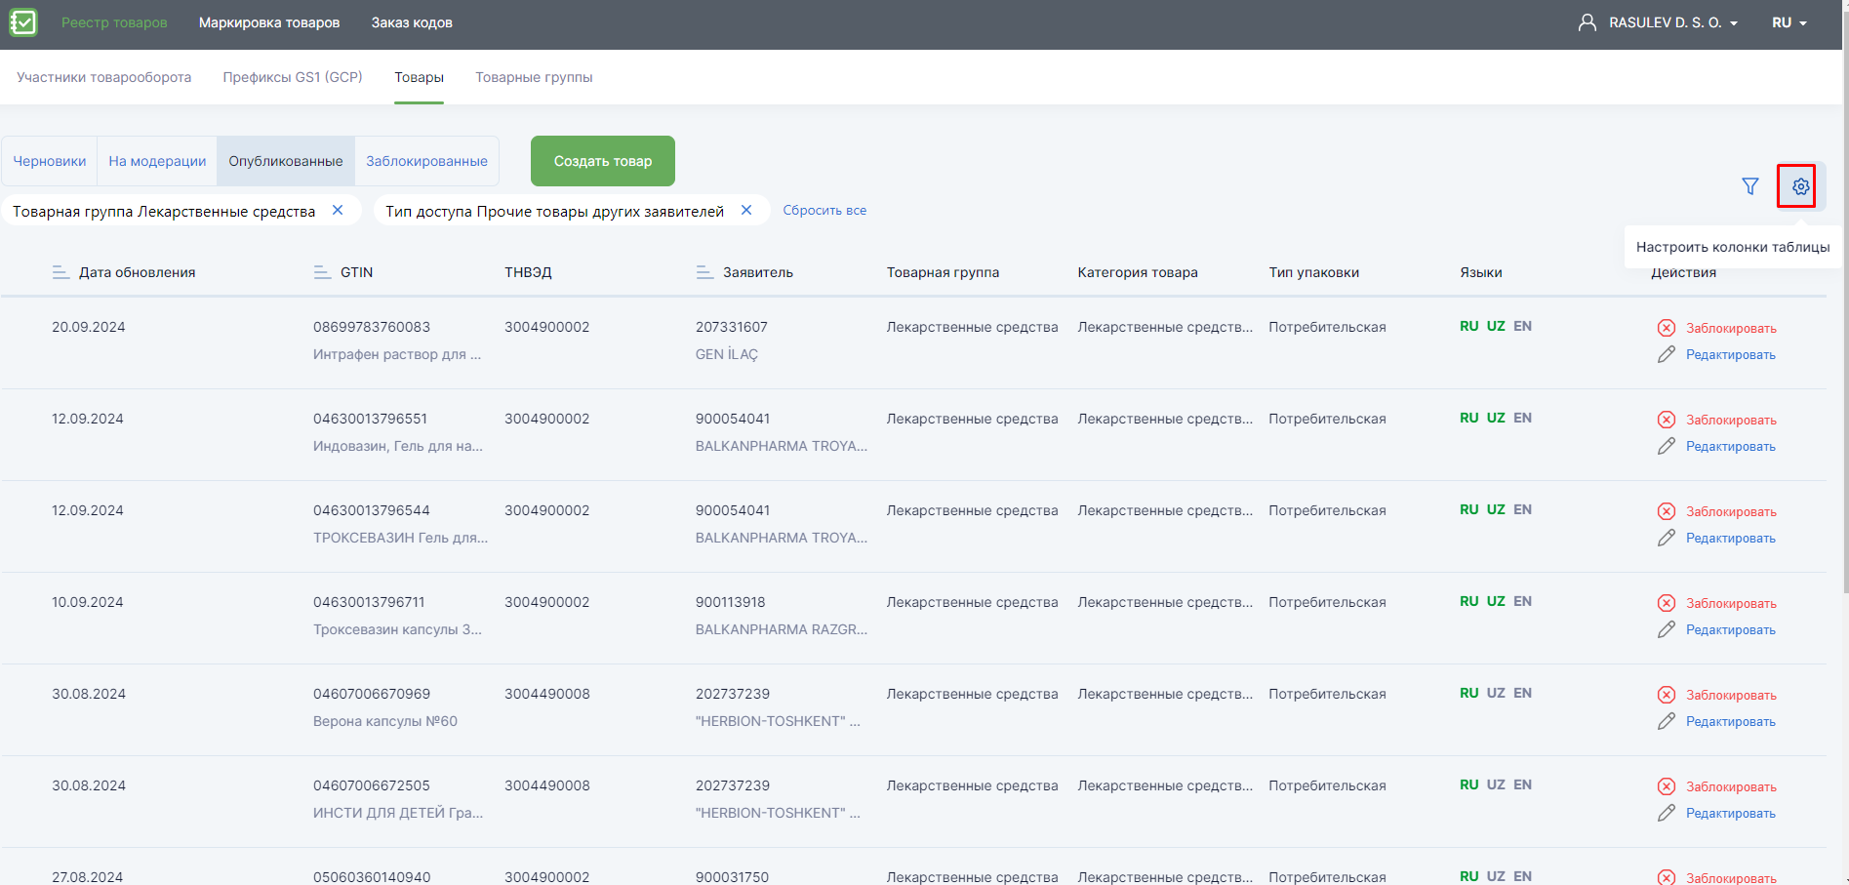Open Реестр товаров top menu
Screen dimensions: 1849x885
pos(114,22)
